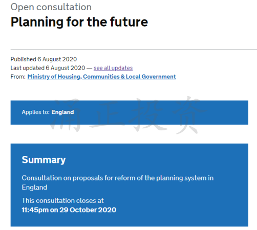Click the 'Last updated 6 August 2020' text

(x=48, y=68)
